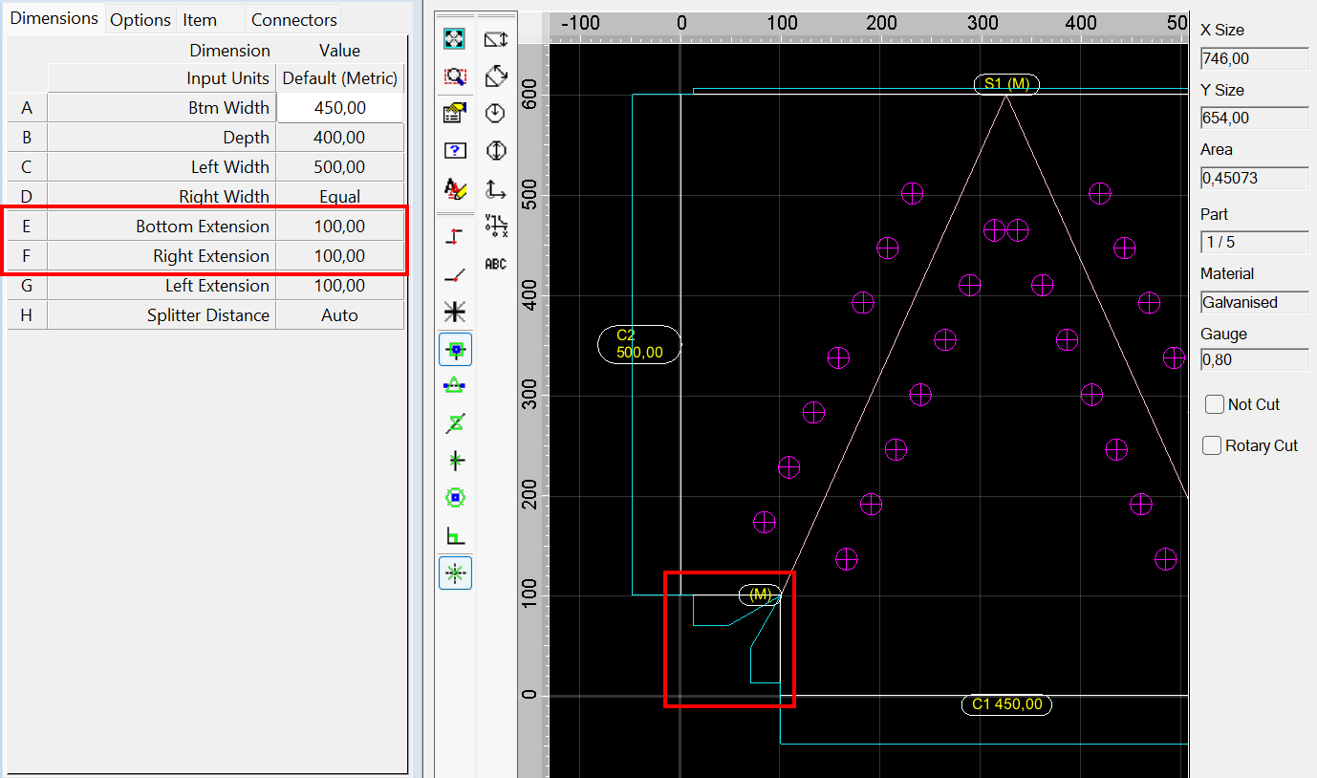Toggle the highlighted snap point tool

455,573
